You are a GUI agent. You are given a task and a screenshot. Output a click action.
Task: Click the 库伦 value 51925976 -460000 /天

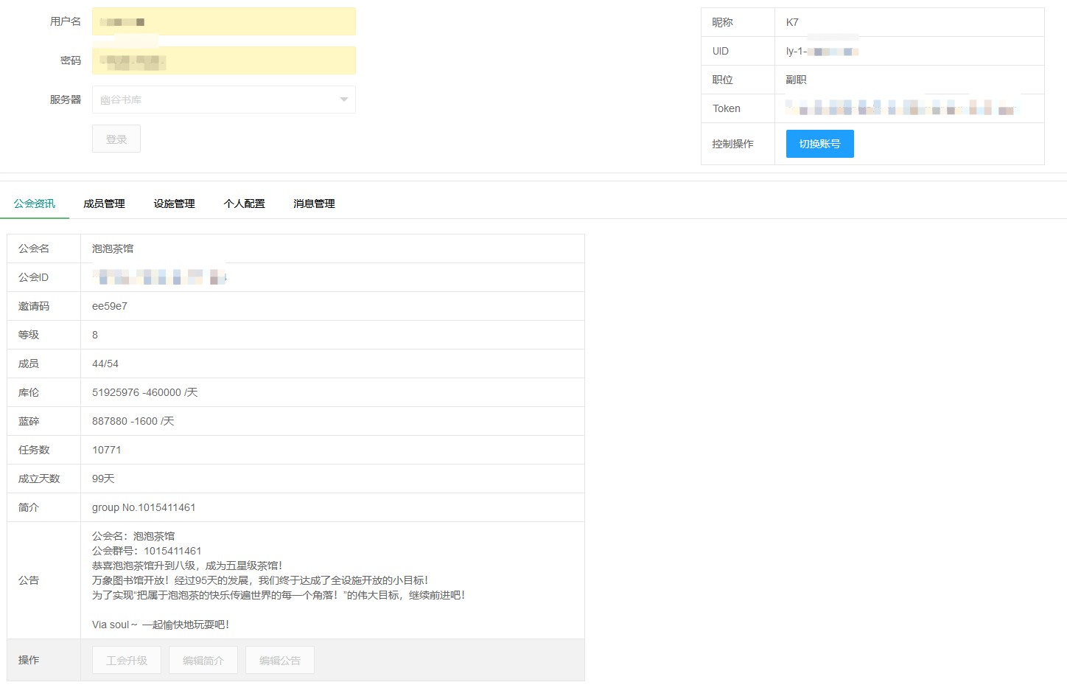tap(145, 392)
